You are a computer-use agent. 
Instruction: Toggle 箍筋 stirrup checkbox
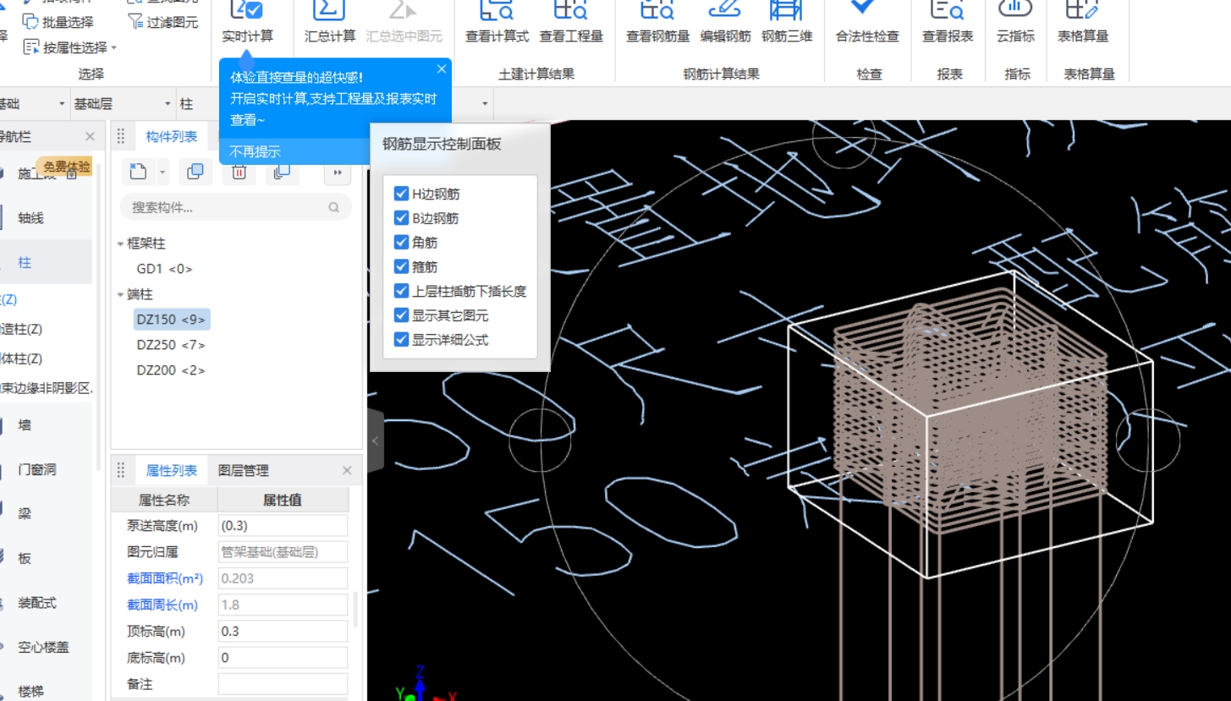tap(402, 267)
